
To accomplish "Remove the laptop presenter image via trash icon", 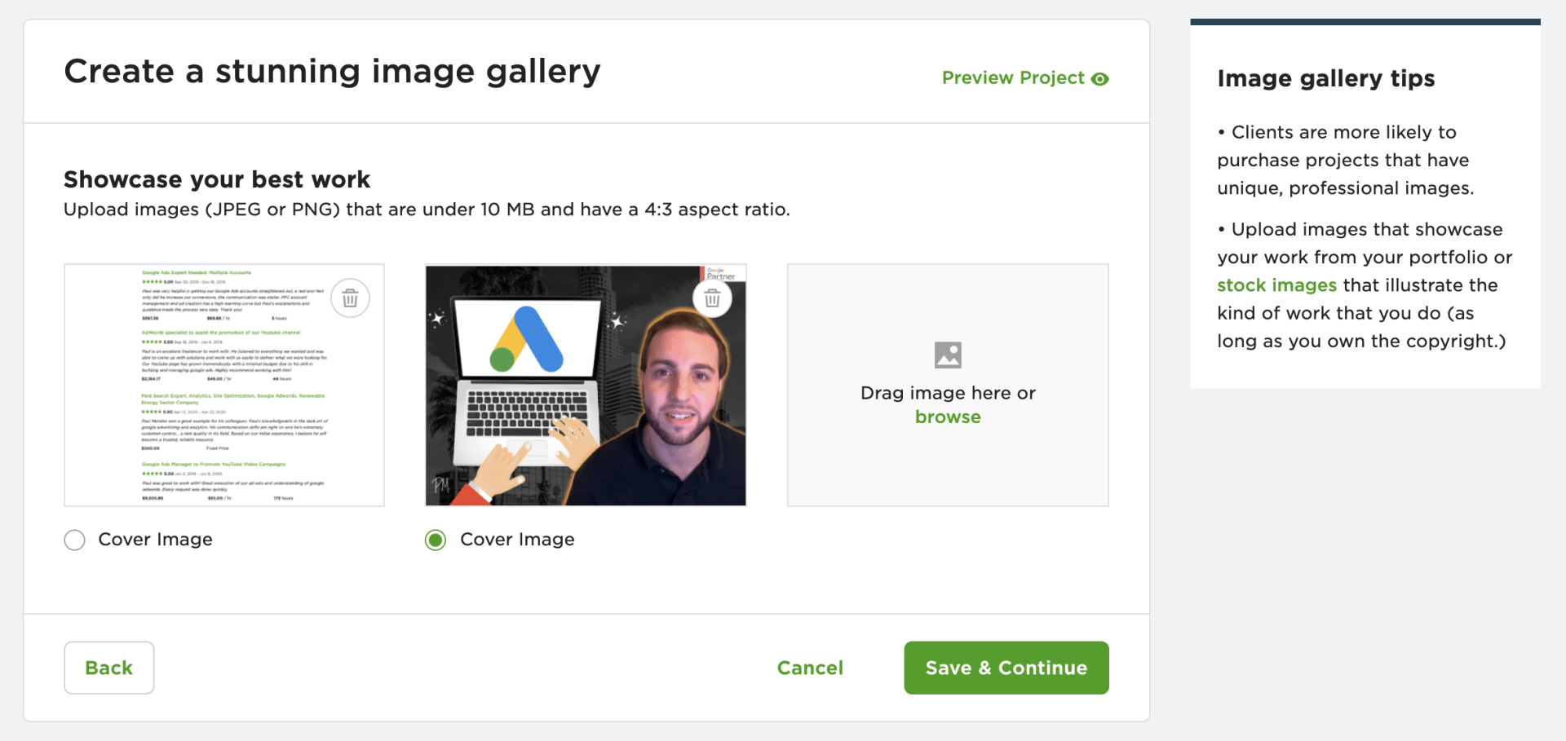I will tap(712, 298).
